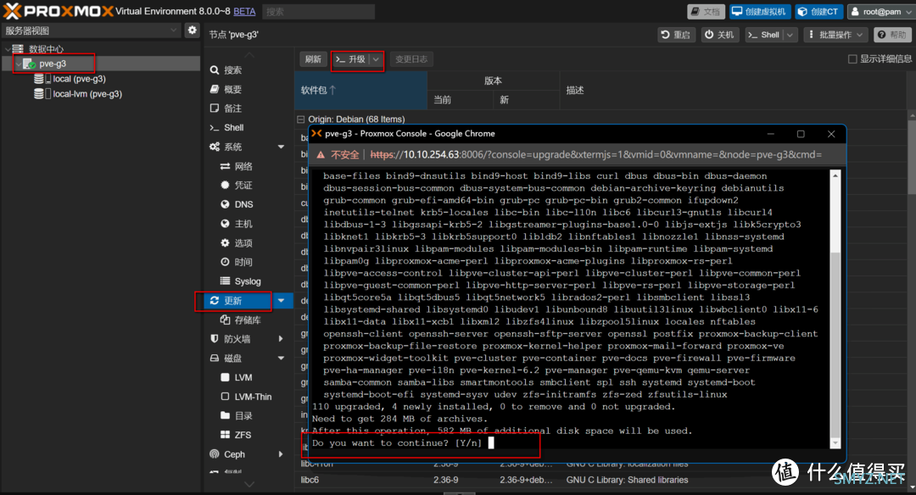The width and height of the screenshot is (916, 495).
Task: Sort by the Package column header
Action: click(x=361, y=90)
